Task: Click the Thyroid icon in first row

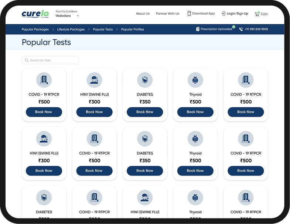Action: [x=195, y=80]
